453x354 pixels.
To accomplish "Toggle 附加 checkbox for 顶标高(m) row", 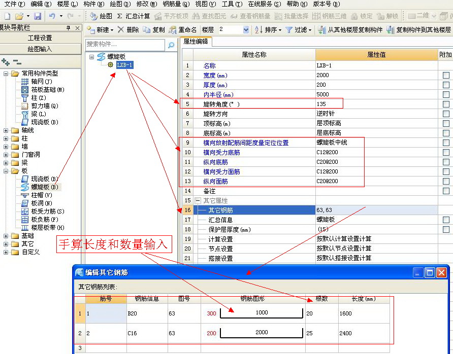I will pos(446,123).
